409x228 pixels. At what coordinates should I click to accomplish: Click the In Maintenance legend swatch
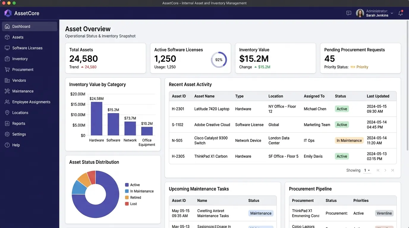[127, 191]
